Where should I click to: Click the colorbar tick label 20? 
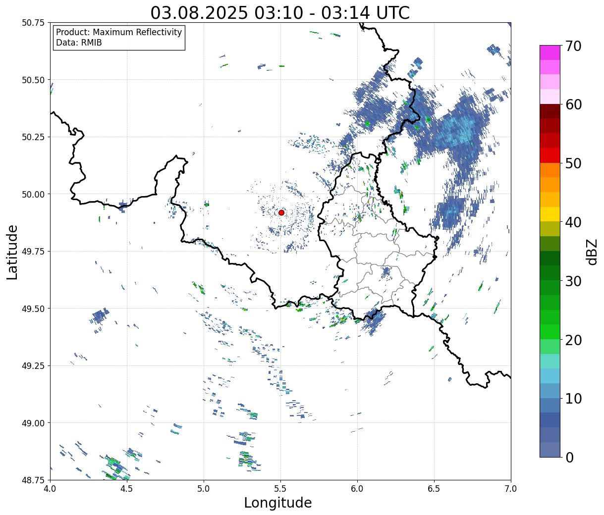click(x=573, y=340)
